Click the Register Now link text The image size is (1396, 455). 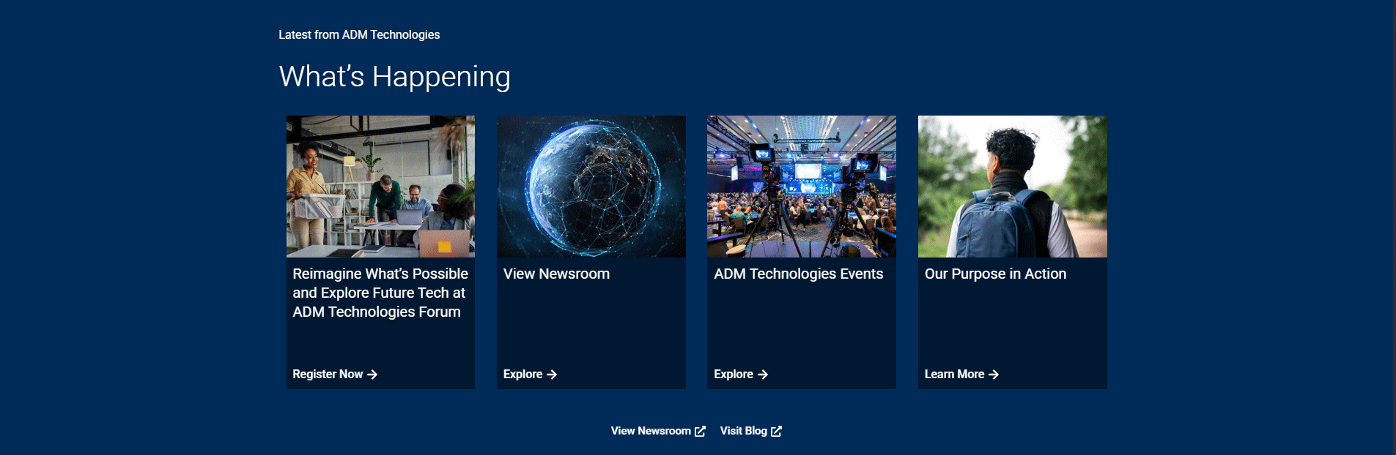click(x=328, y=375)
